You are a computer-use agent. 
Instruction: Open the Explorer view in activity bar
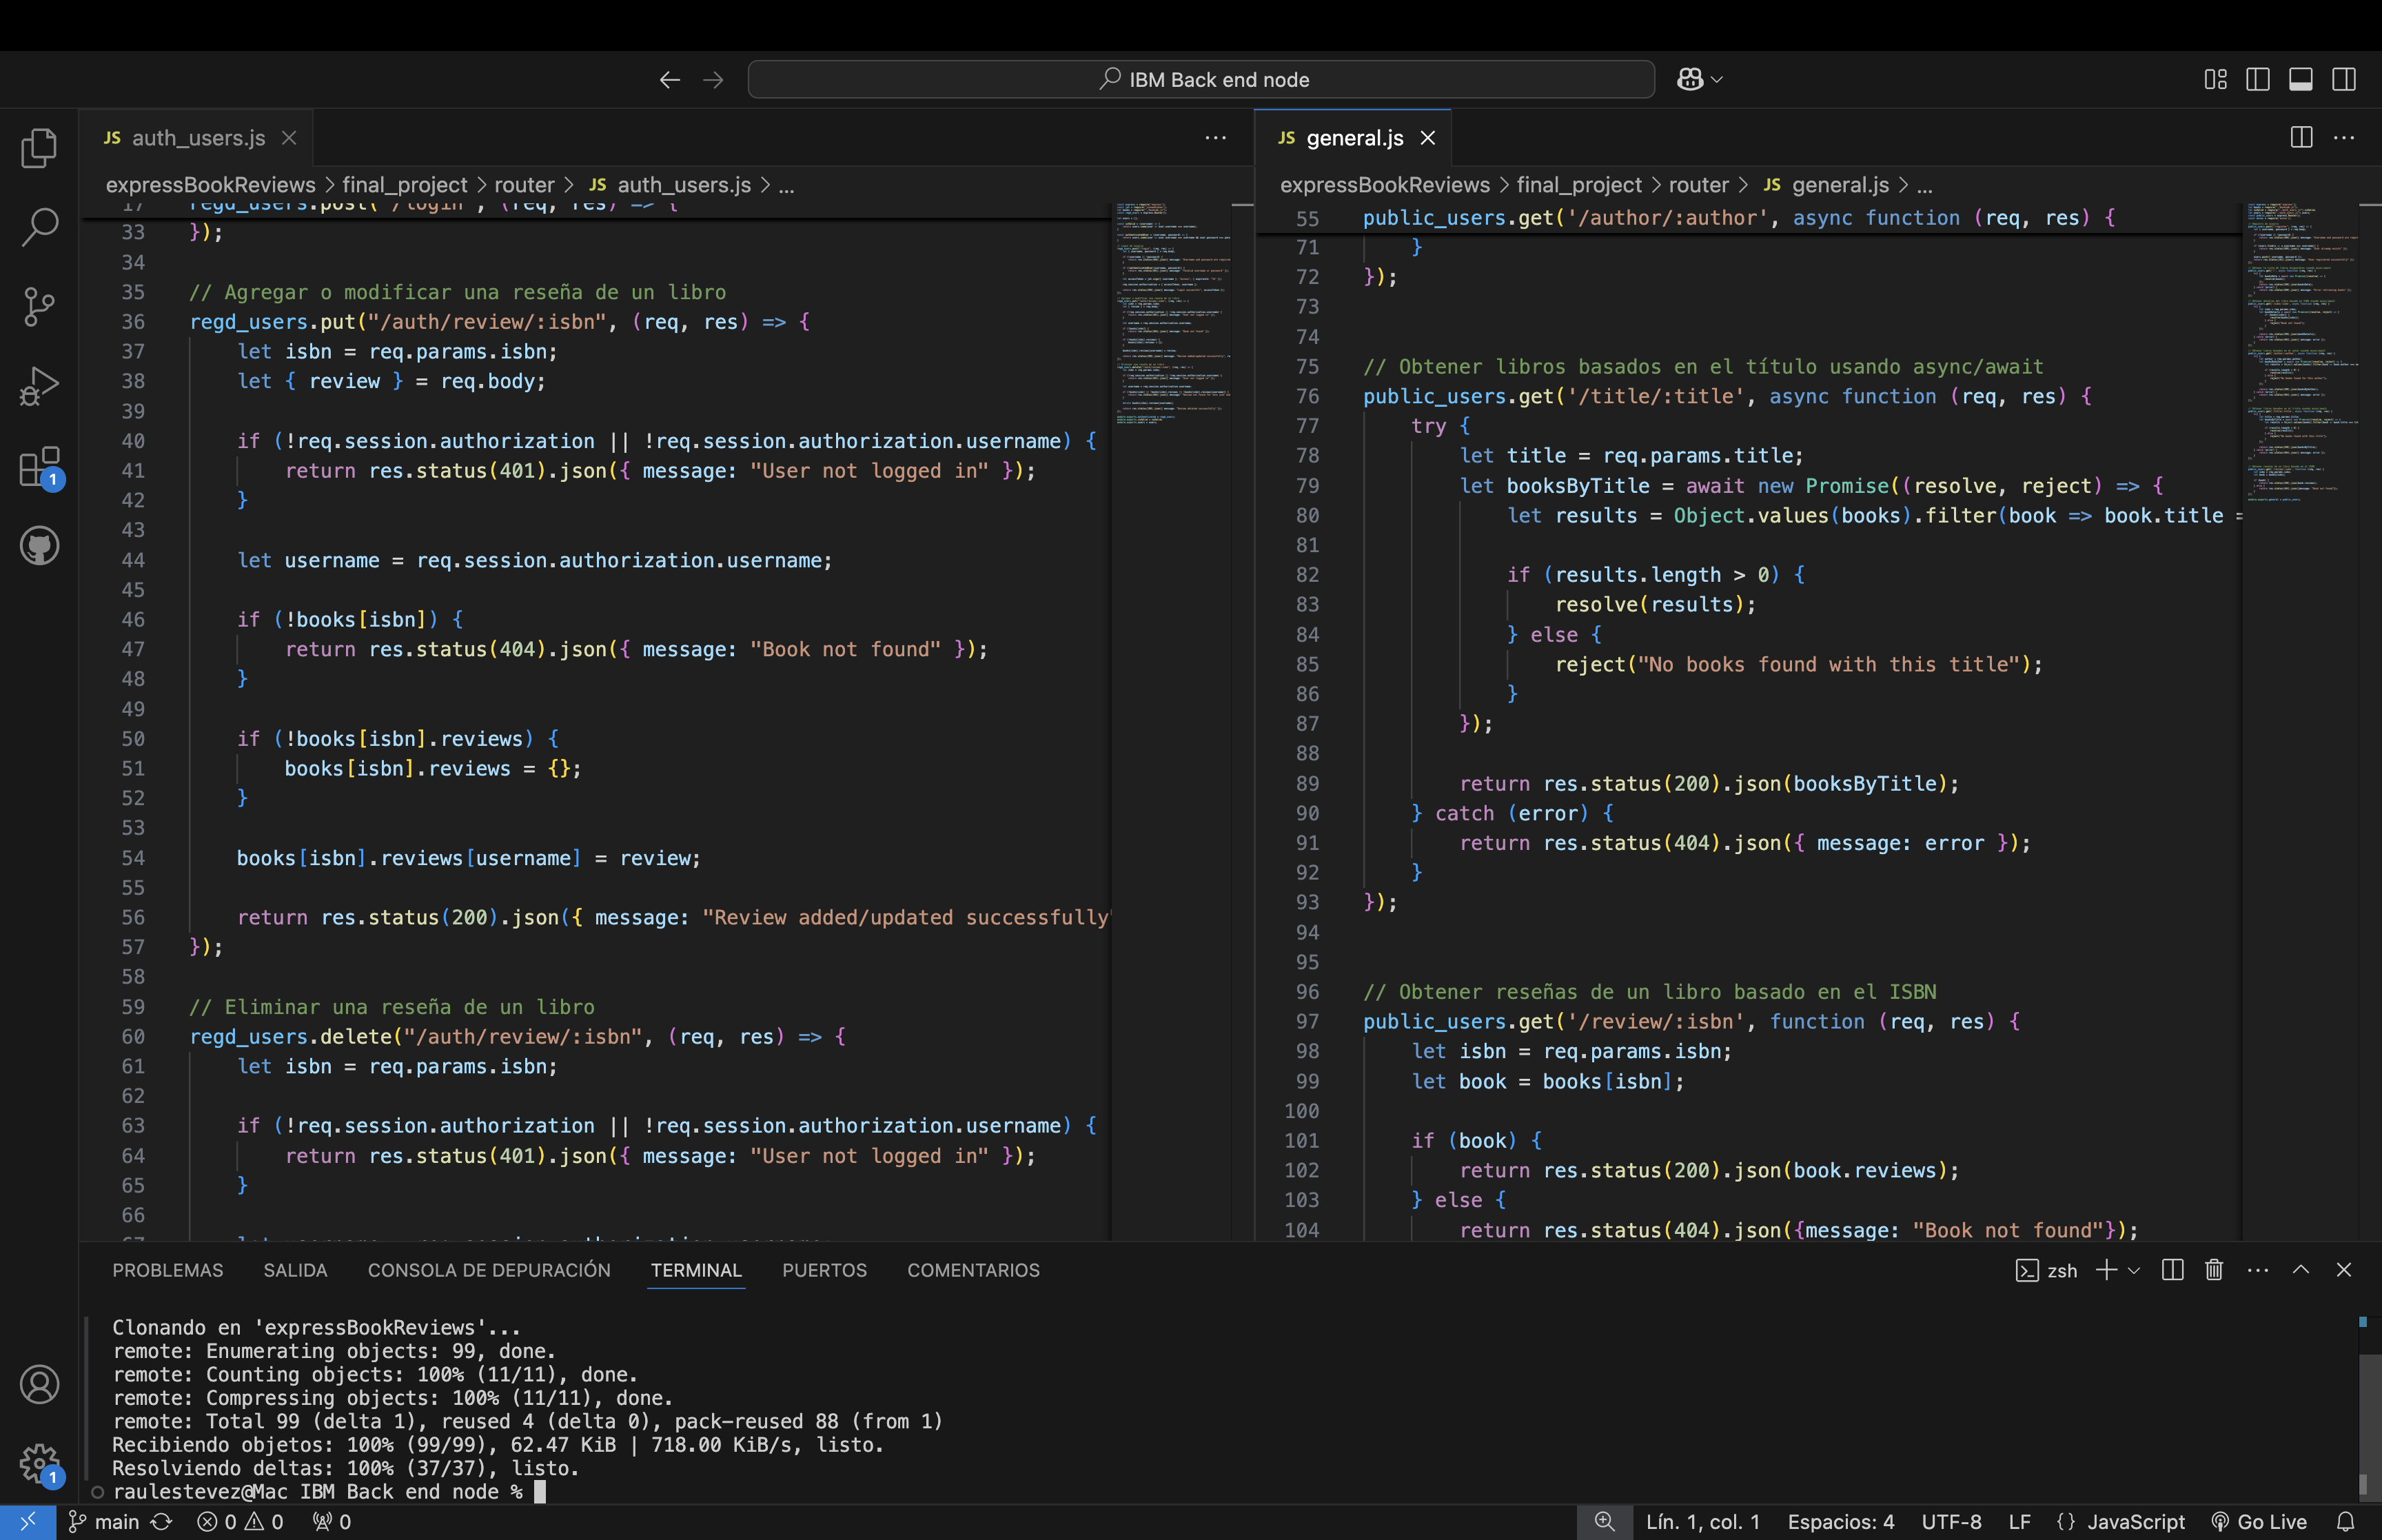click(39, 148)
